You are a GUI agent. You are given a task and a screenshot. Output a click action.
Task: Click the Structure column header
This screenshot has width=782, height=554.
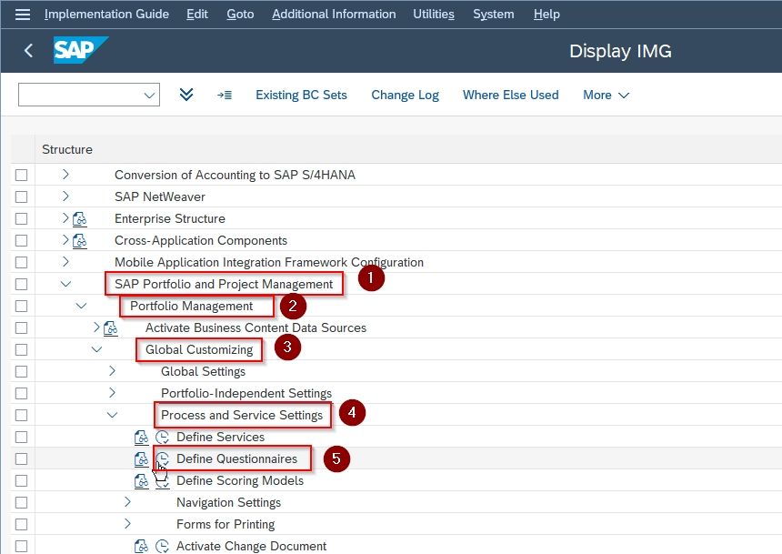tap(67, 150)
